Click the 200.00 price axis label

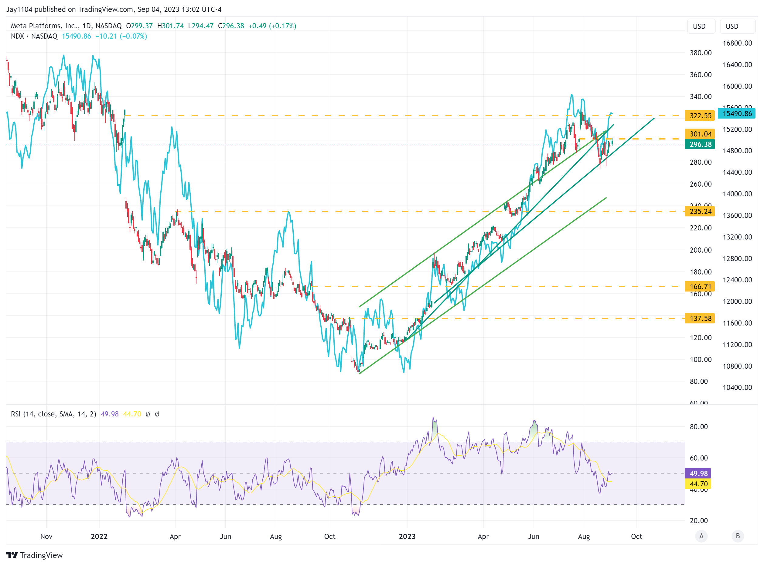point(701,250)
